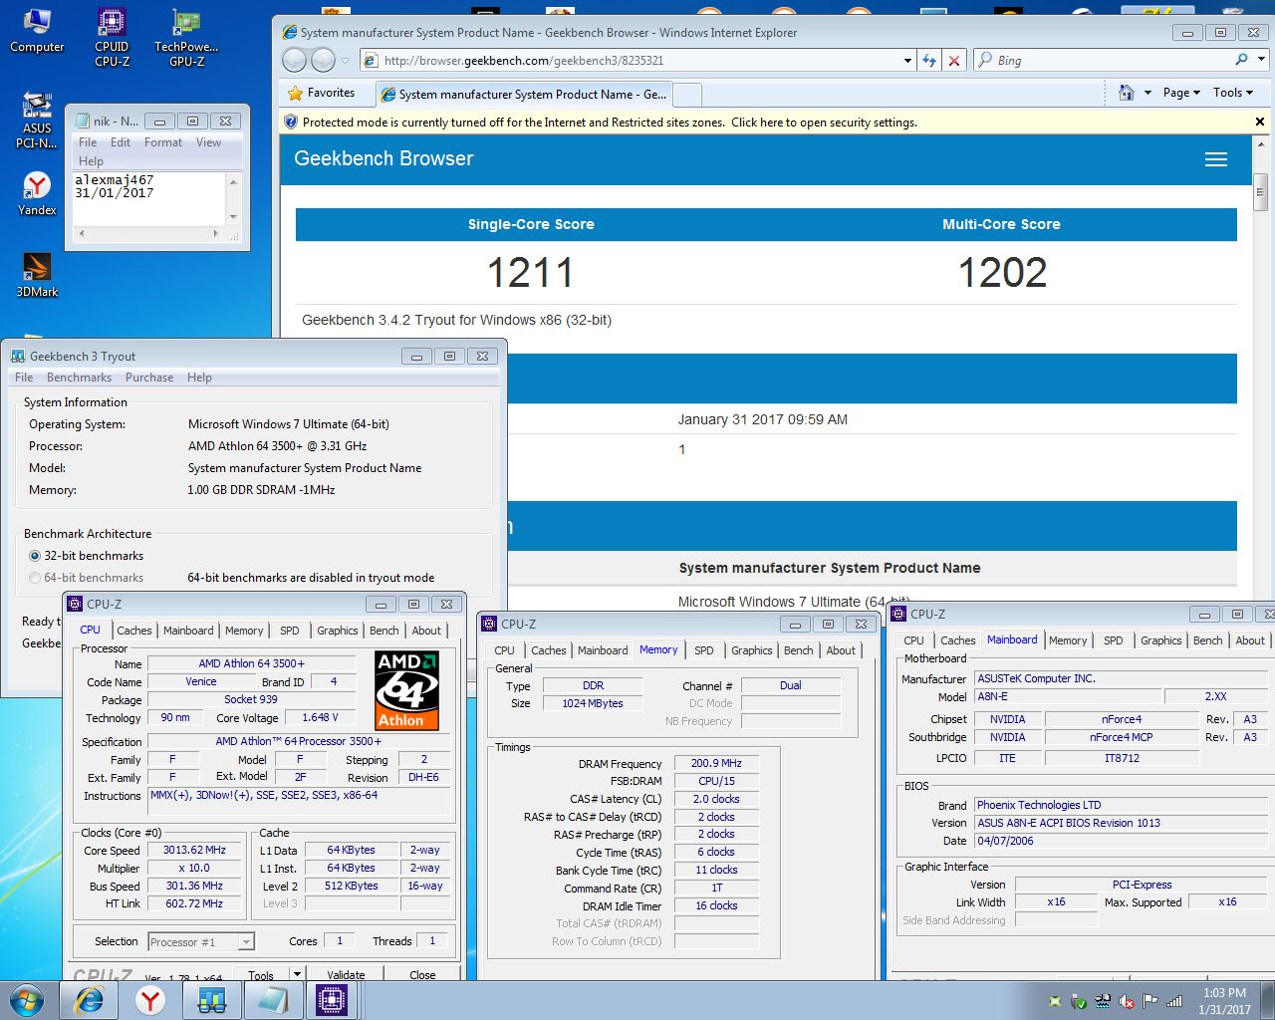Click the Validate button in CPU-Z
Screen dimensions: 1275x1020
tap(346, 974)
